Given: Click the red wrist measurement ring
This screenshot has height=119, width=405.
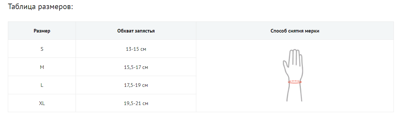Looking at the screenshot, I should (295, 82).
